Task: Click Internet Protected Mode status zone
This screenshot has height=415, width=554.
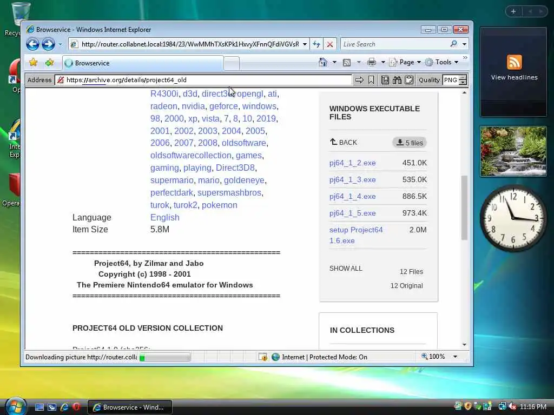Action: tap(319, 357)
